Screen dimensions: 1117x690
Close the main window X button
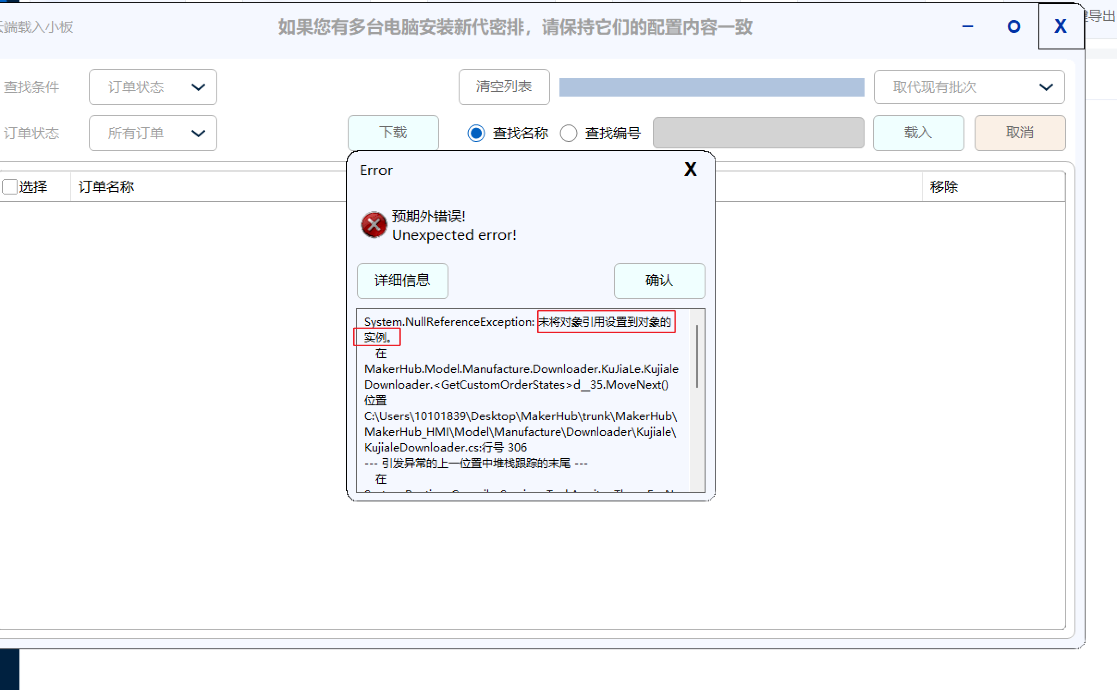1061,26
